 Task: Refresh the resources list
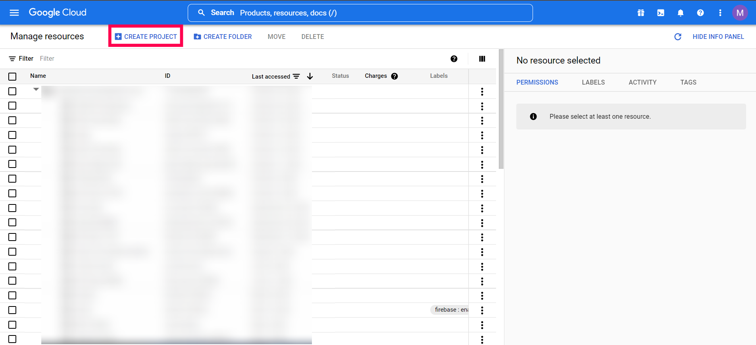pyautogui.click(x=678, y=37)
